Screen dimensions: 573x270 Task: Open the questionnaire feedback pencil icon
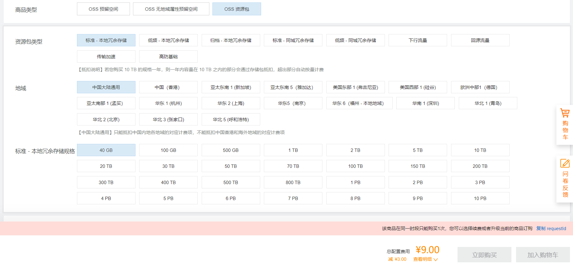pos(565,164)
